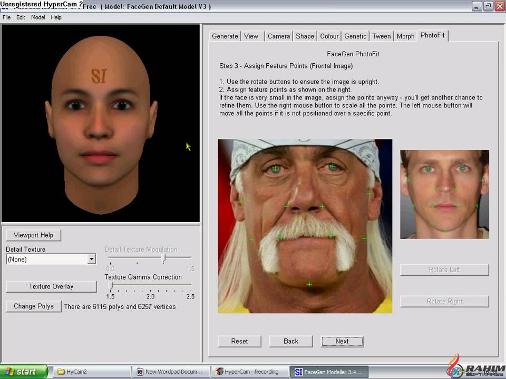Click the Texture Overlay button
The image size is (506, 379).
pos(51,286)
